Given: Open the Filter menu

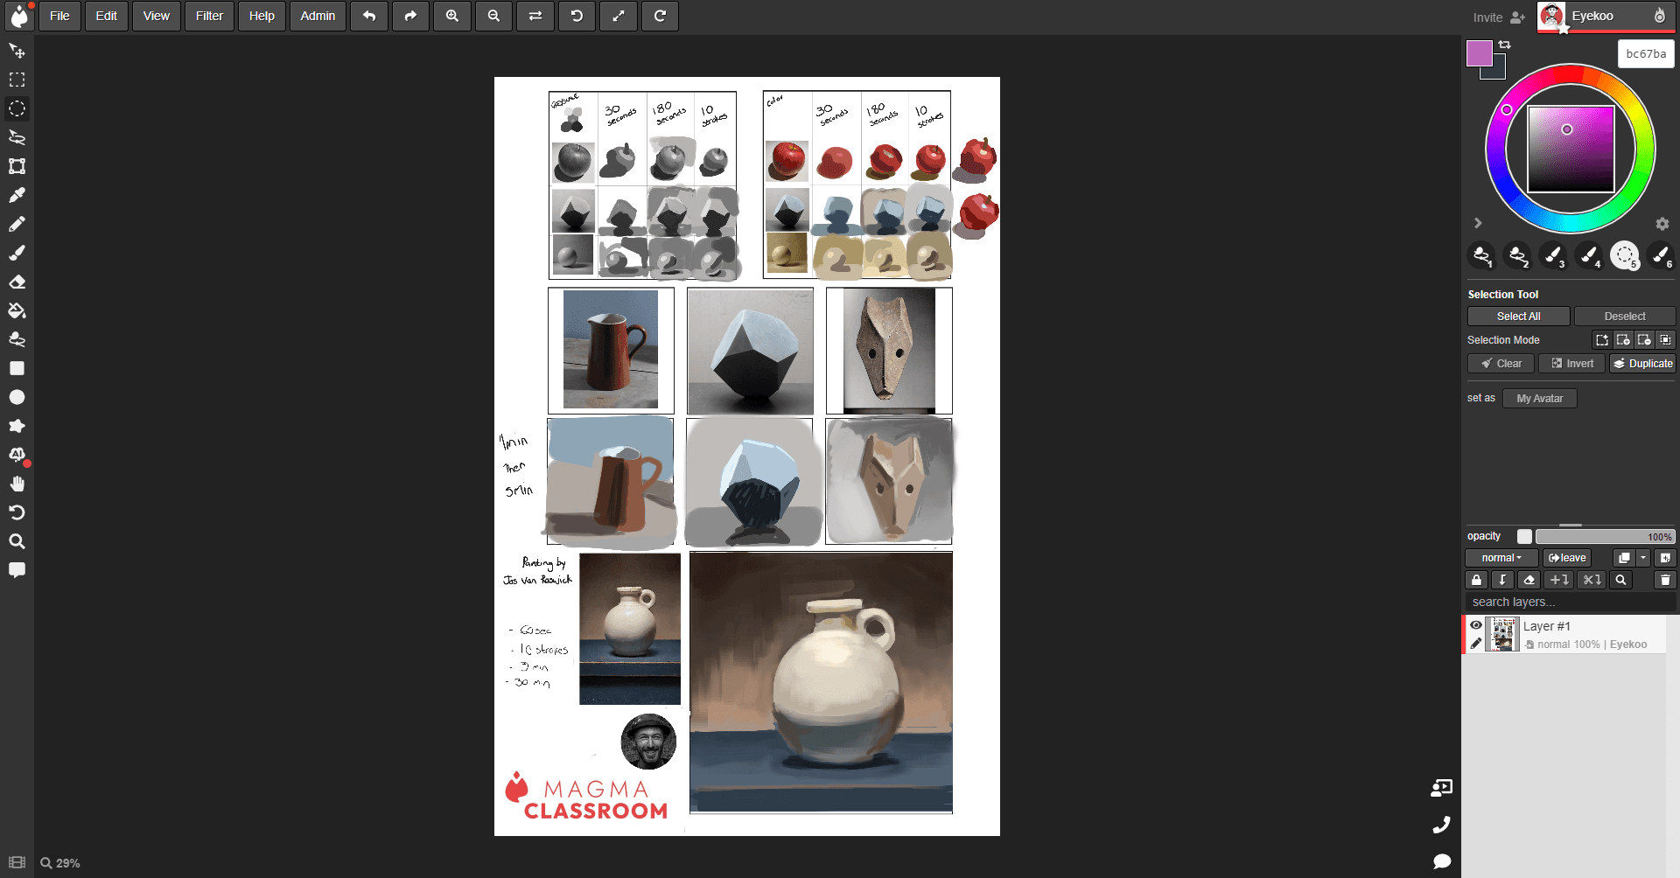Looking at the screenshot, I should click(209, 16).
